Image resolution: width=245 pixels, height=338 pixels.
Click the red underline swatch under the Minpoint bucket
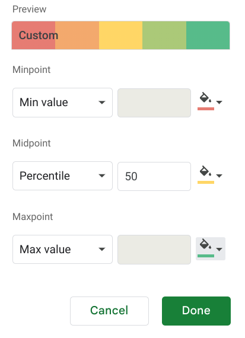[x=206, y=109]
